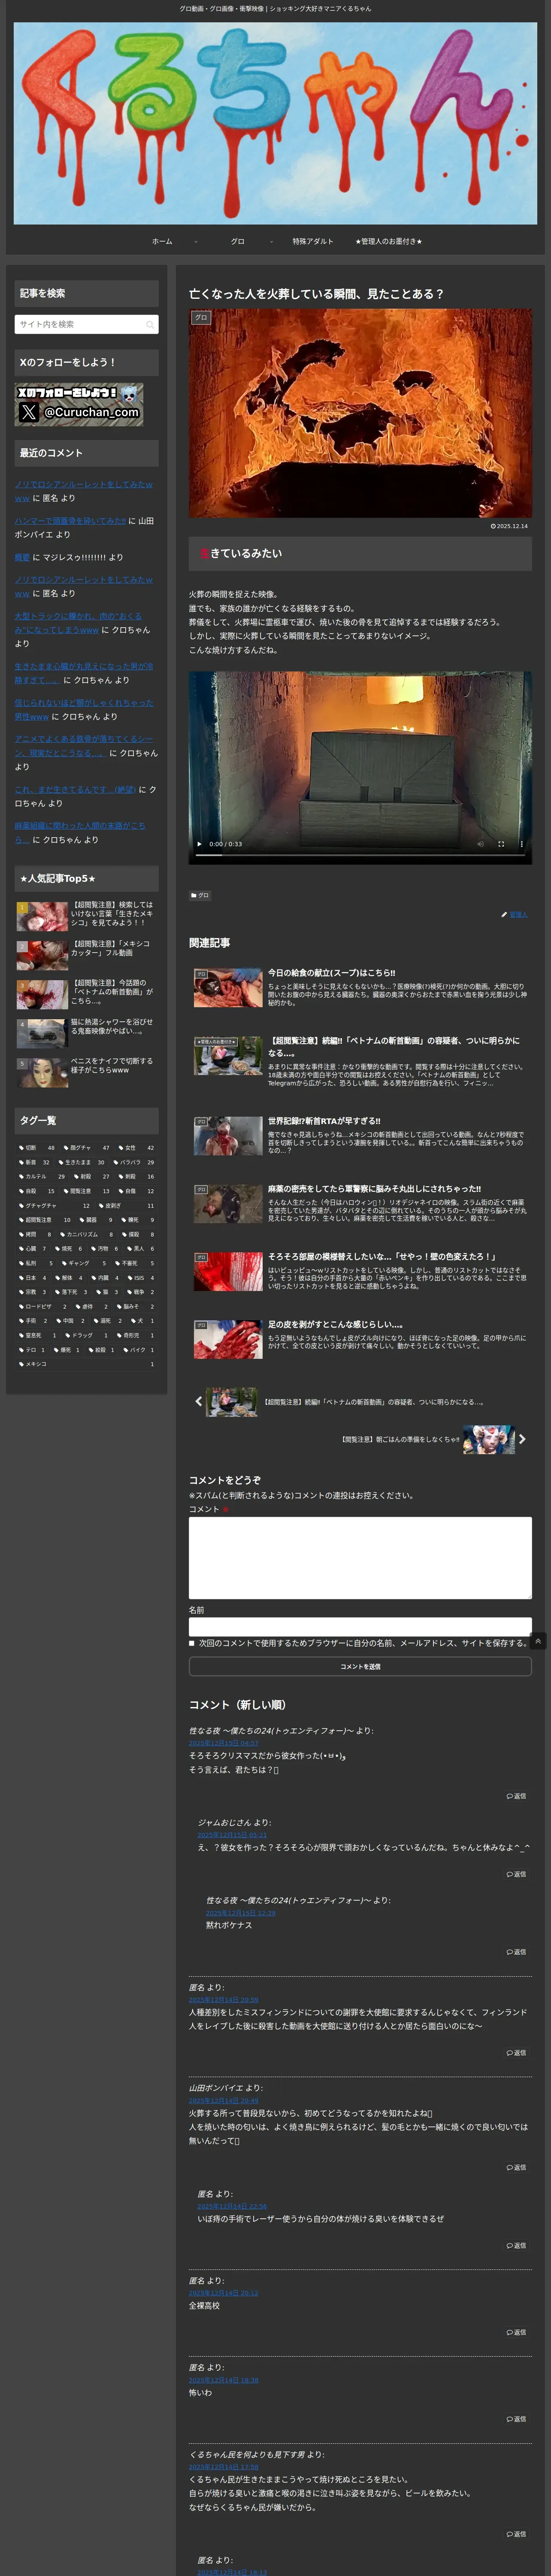Open related article 世界記録 RTA headline
Screen dimensions: 551x2576
point(324,1121)
